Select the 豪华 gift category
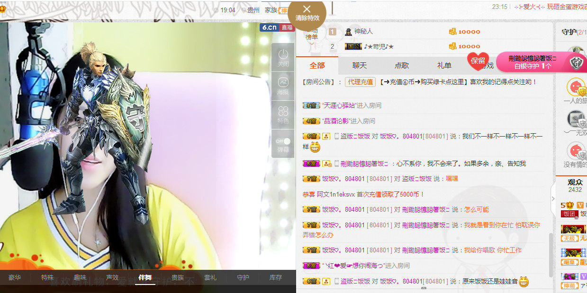The image size is (587, 293). click(15, 277)
